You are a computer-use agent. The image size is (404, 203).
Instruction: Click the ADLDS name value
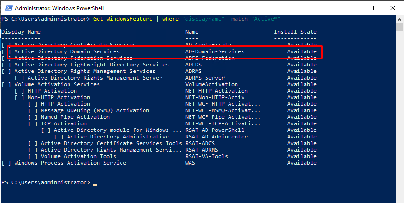click(193, 65)
